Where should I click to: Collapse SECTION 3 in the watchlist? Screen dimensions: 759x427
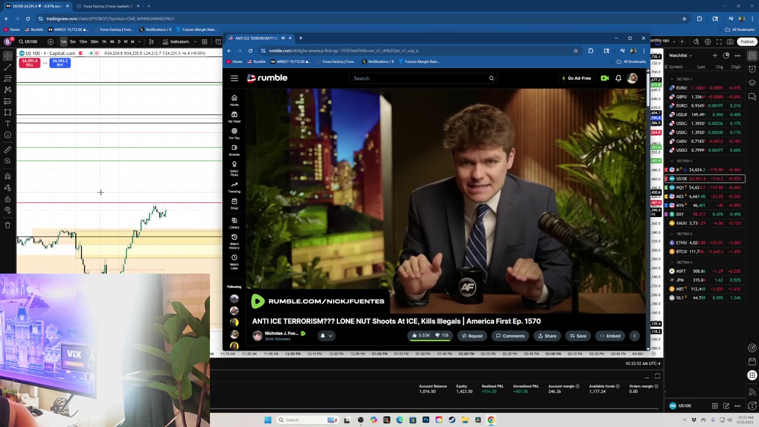coord(672,234)
